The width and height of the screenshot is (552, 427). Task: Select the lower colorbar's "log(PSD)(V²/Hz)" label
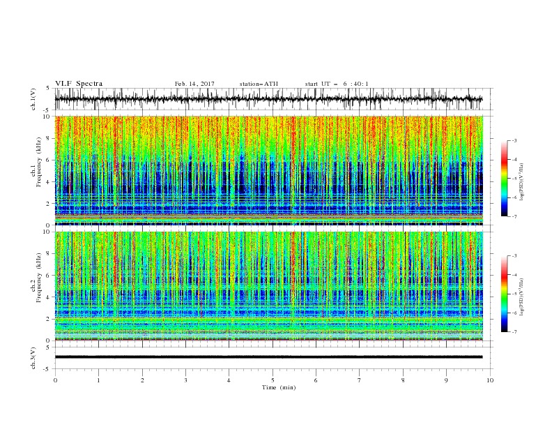[x=522, y=297]
